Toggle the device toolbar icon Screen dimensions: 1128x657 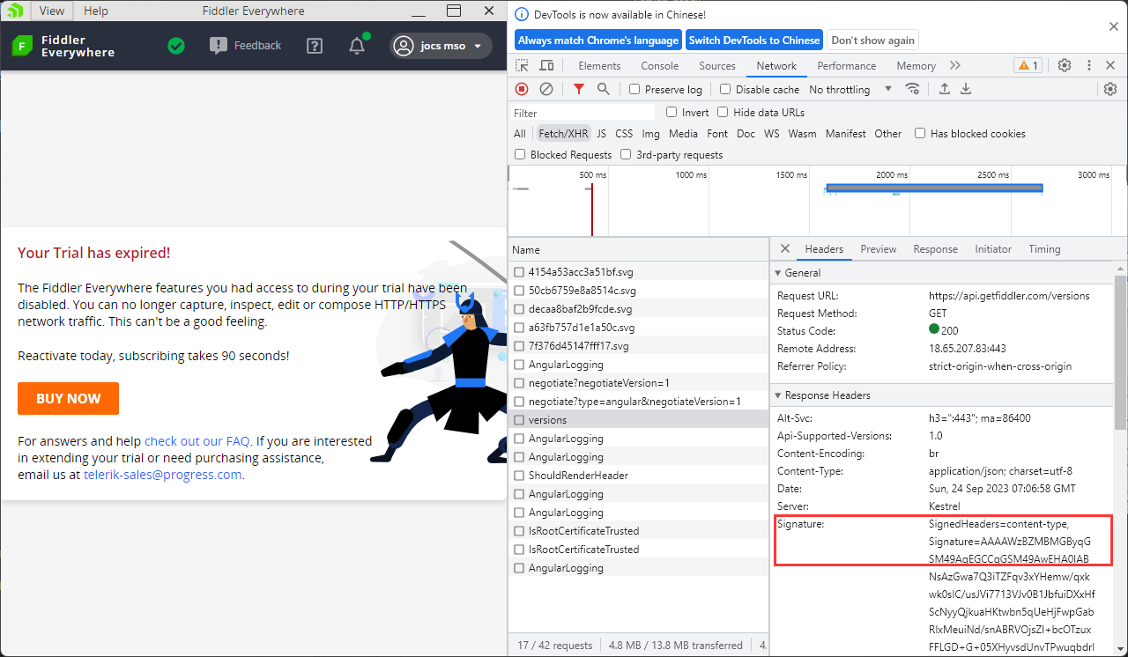click(x=546, y=66)
